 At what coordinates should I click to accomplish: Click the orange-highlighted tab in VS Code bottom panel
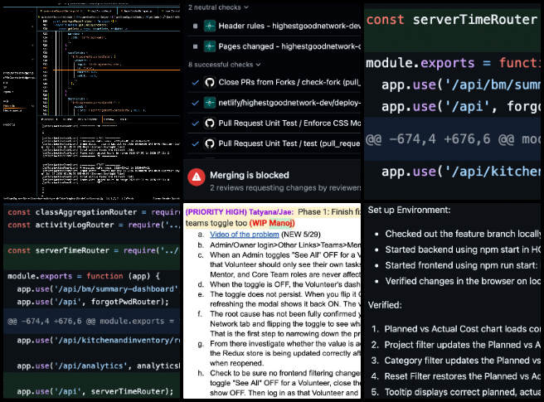(x=109, y=119)
